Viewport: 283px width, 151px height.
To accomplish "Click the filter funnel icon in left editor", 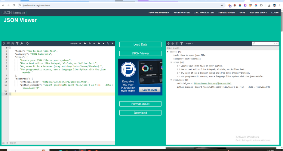I will coord(17,44).
